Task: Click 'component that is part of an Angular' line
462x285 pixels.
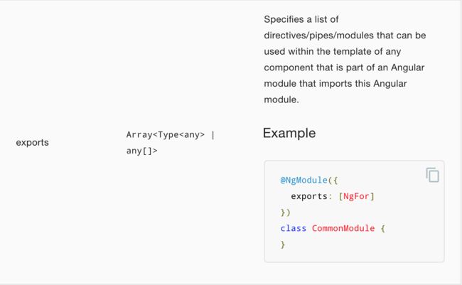Action: (x=344, y=68)
